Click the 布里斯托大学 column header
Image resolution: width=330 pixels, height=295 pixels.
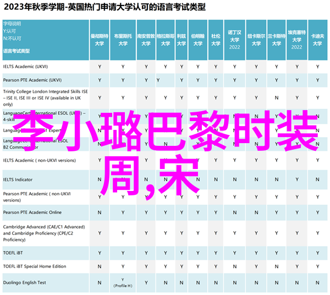click(123, 40)
